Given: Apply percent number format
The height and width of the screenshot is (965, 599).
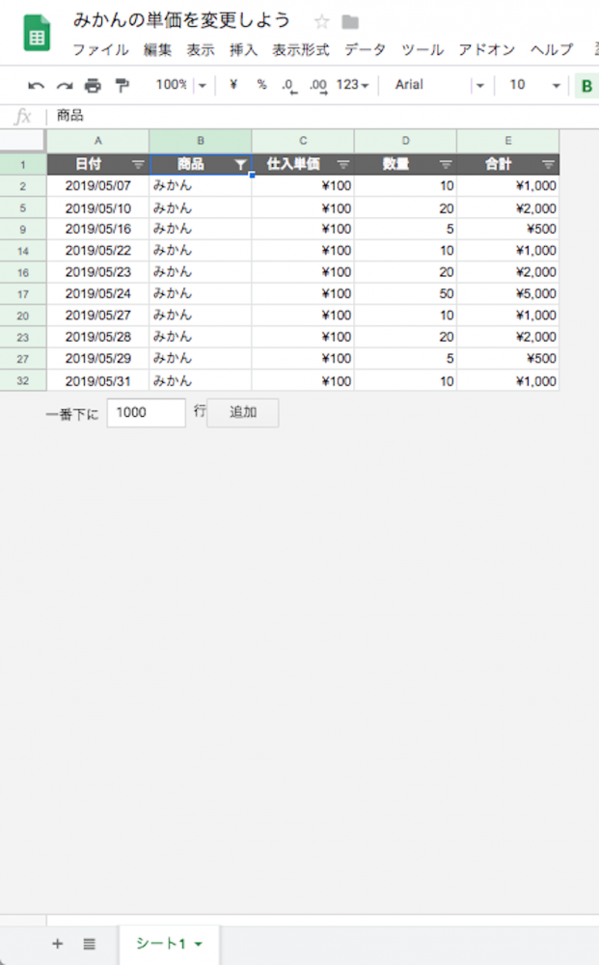Looking at the screenshot, I should [261, 85].
